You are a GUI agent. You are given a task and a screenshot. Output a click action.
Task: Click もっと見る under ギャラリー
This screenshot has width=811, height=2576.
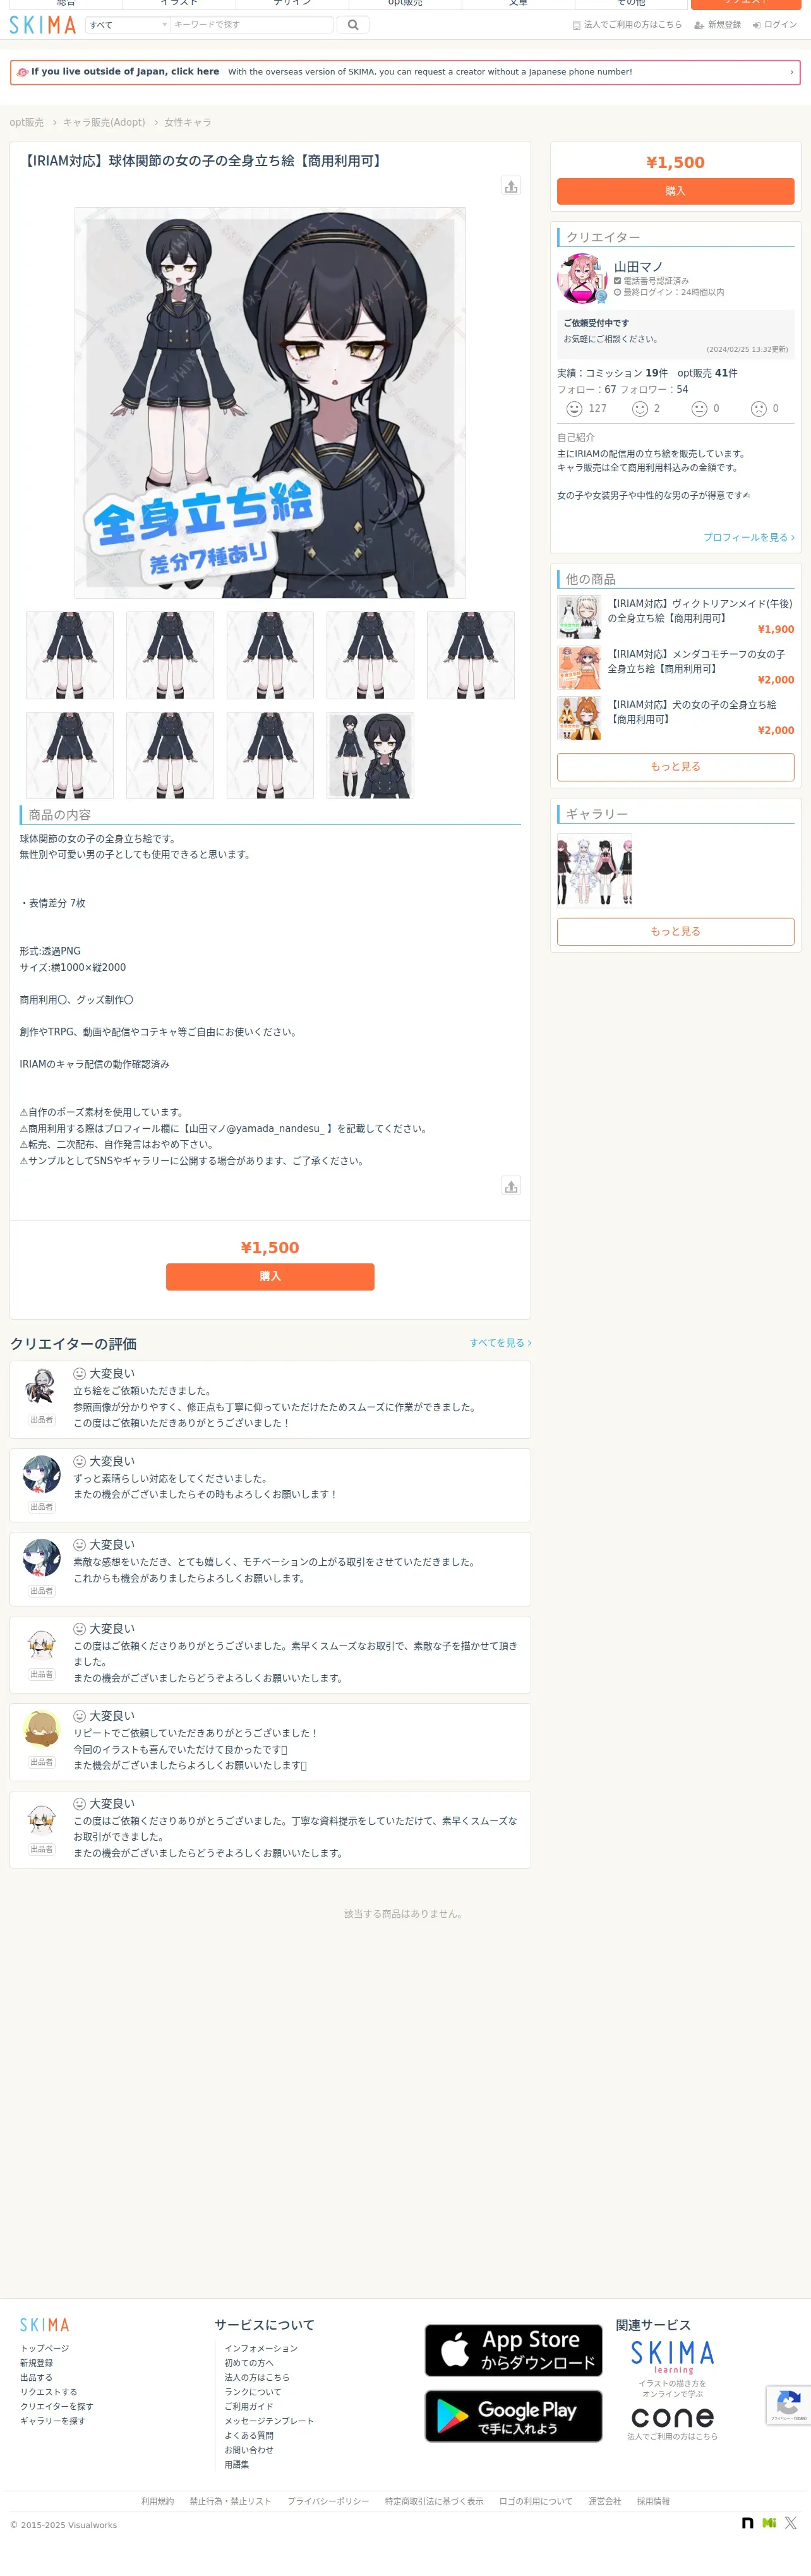coord(675,931)
